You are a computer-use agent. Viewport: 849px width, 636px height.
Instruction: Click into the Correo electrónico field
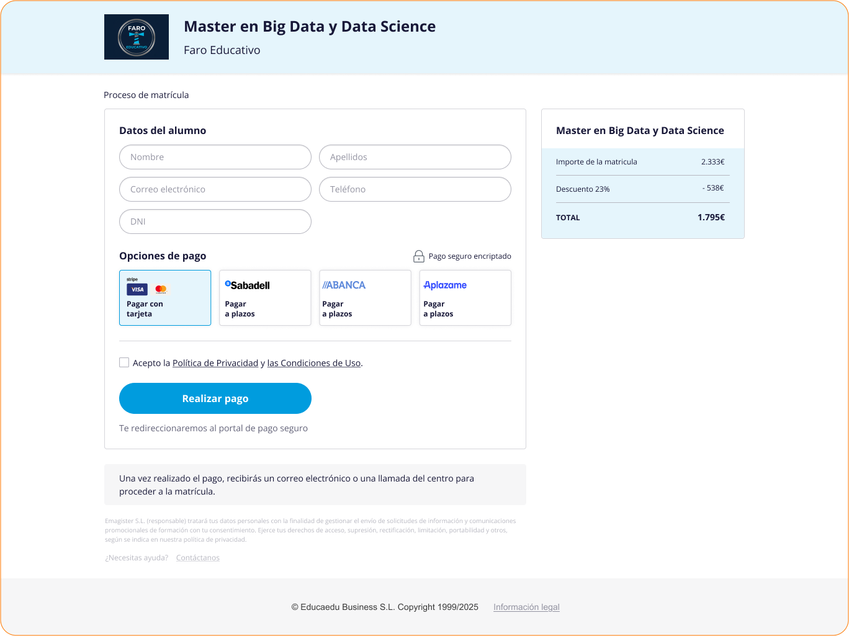point(215,189)
